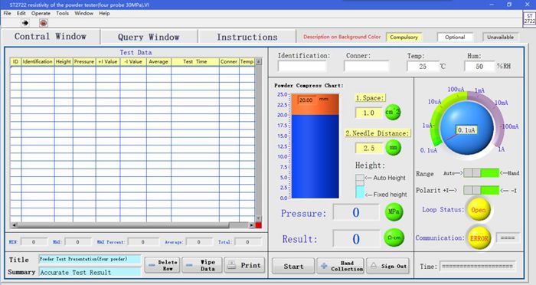Click the Time display field

[x=478, y=266]
